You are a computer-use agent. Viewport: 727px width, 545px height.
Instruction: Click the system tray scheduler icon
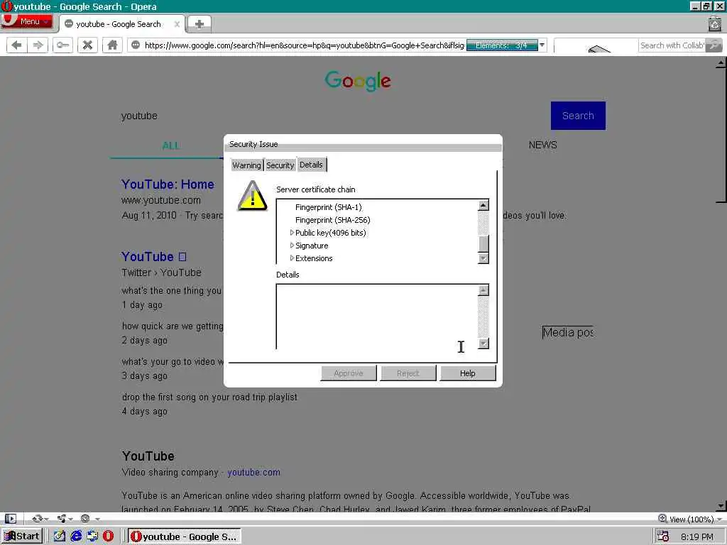(x=662, y=536)
